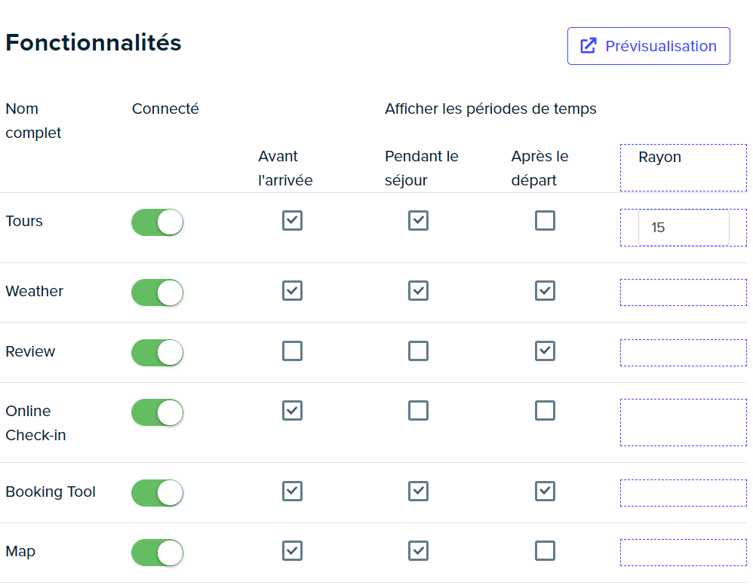Toggle Online Check-in connected switch

(158, 412)
